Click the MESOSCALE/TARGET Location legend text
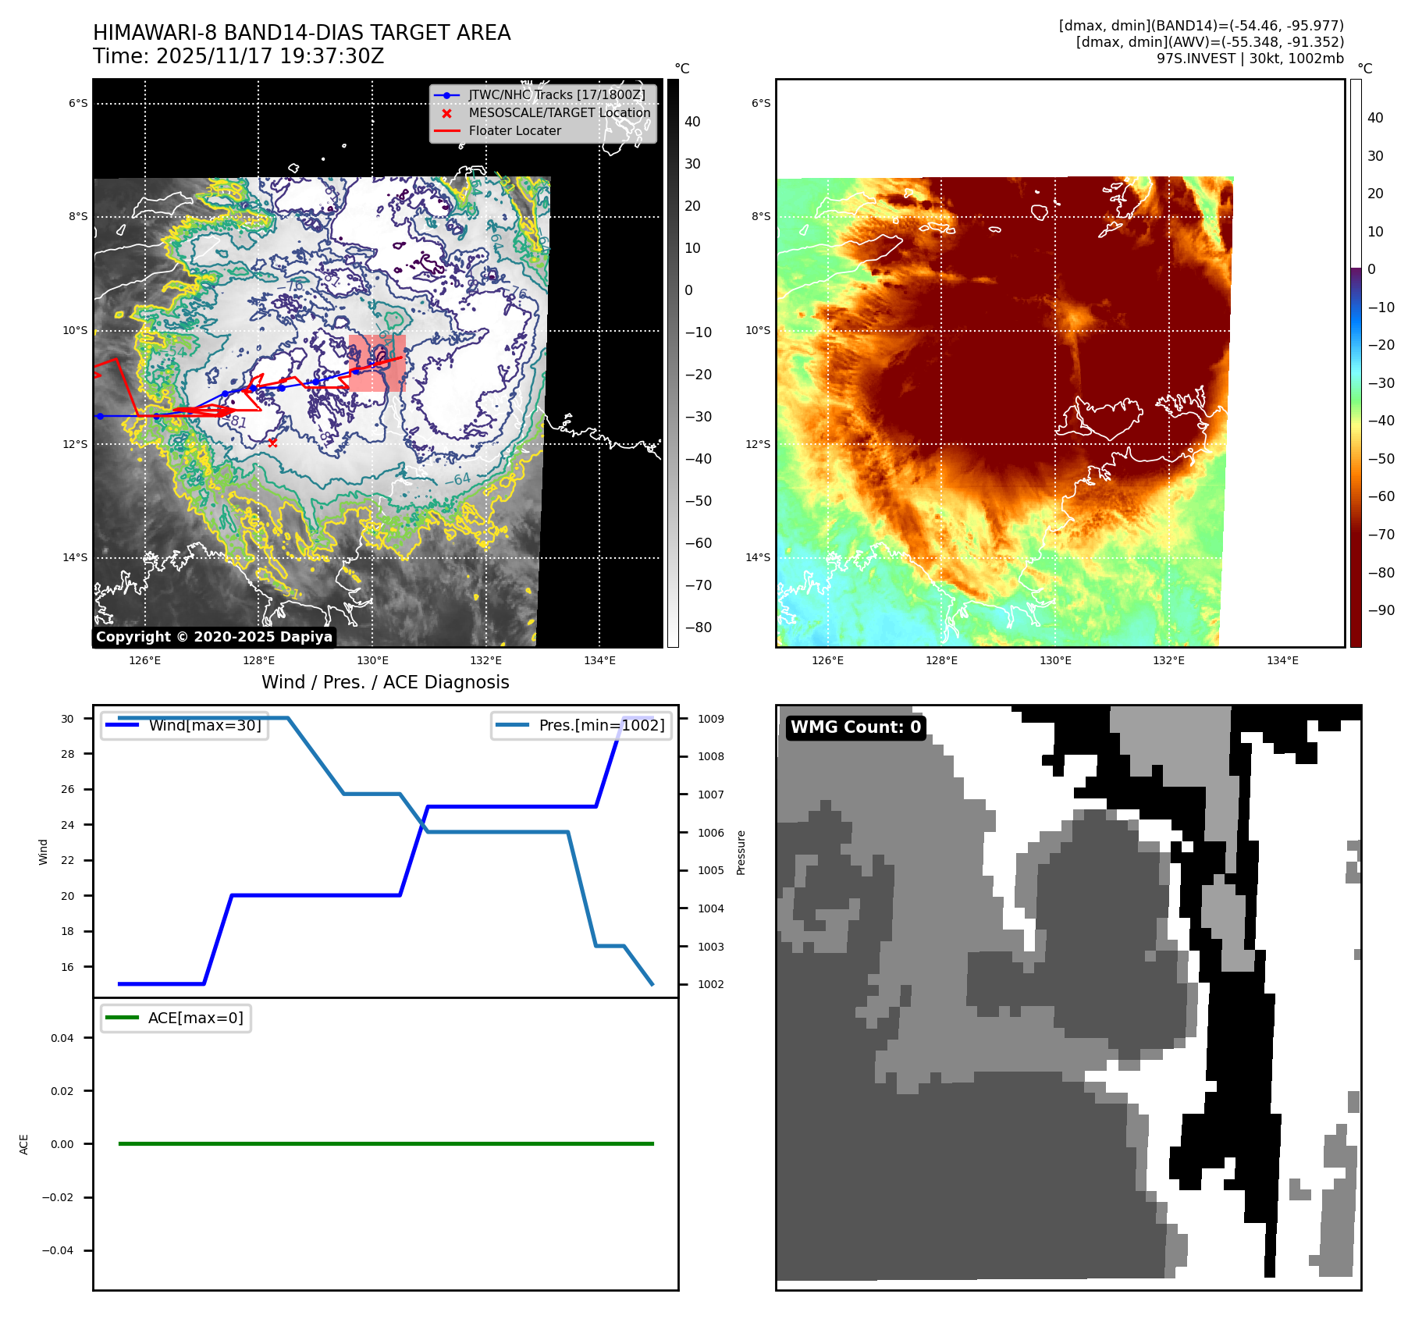The height and width of the screenshot is (1319, 1415). point(559,113)
